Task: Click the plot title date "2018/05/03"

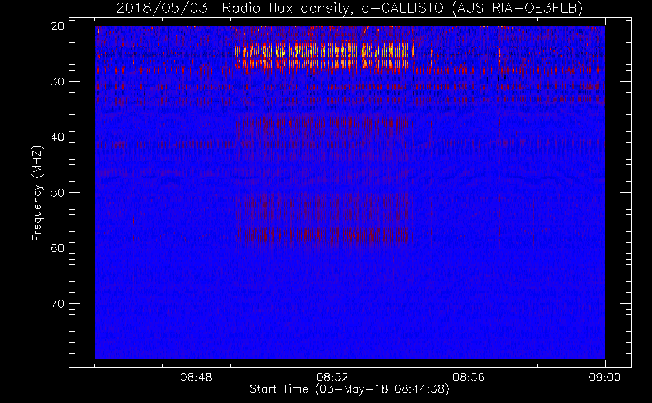Action: click(162, 8)
